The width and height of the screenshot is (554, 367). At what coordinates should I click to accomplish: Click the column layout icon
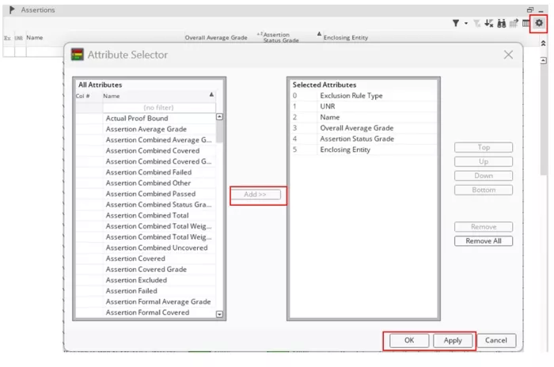tap(526, 24)
